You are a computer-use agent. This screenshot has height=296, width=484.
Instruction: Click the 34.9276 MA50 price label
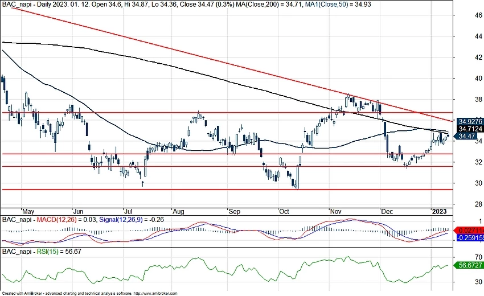(x=470, y=122)
